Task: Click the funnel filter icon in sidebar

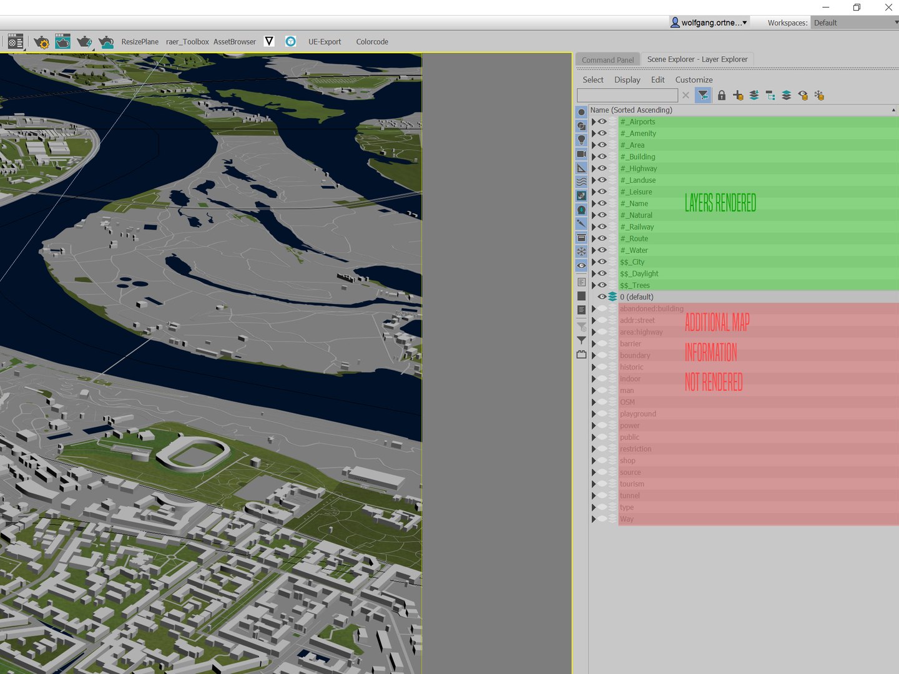Action: coord(581,341)
